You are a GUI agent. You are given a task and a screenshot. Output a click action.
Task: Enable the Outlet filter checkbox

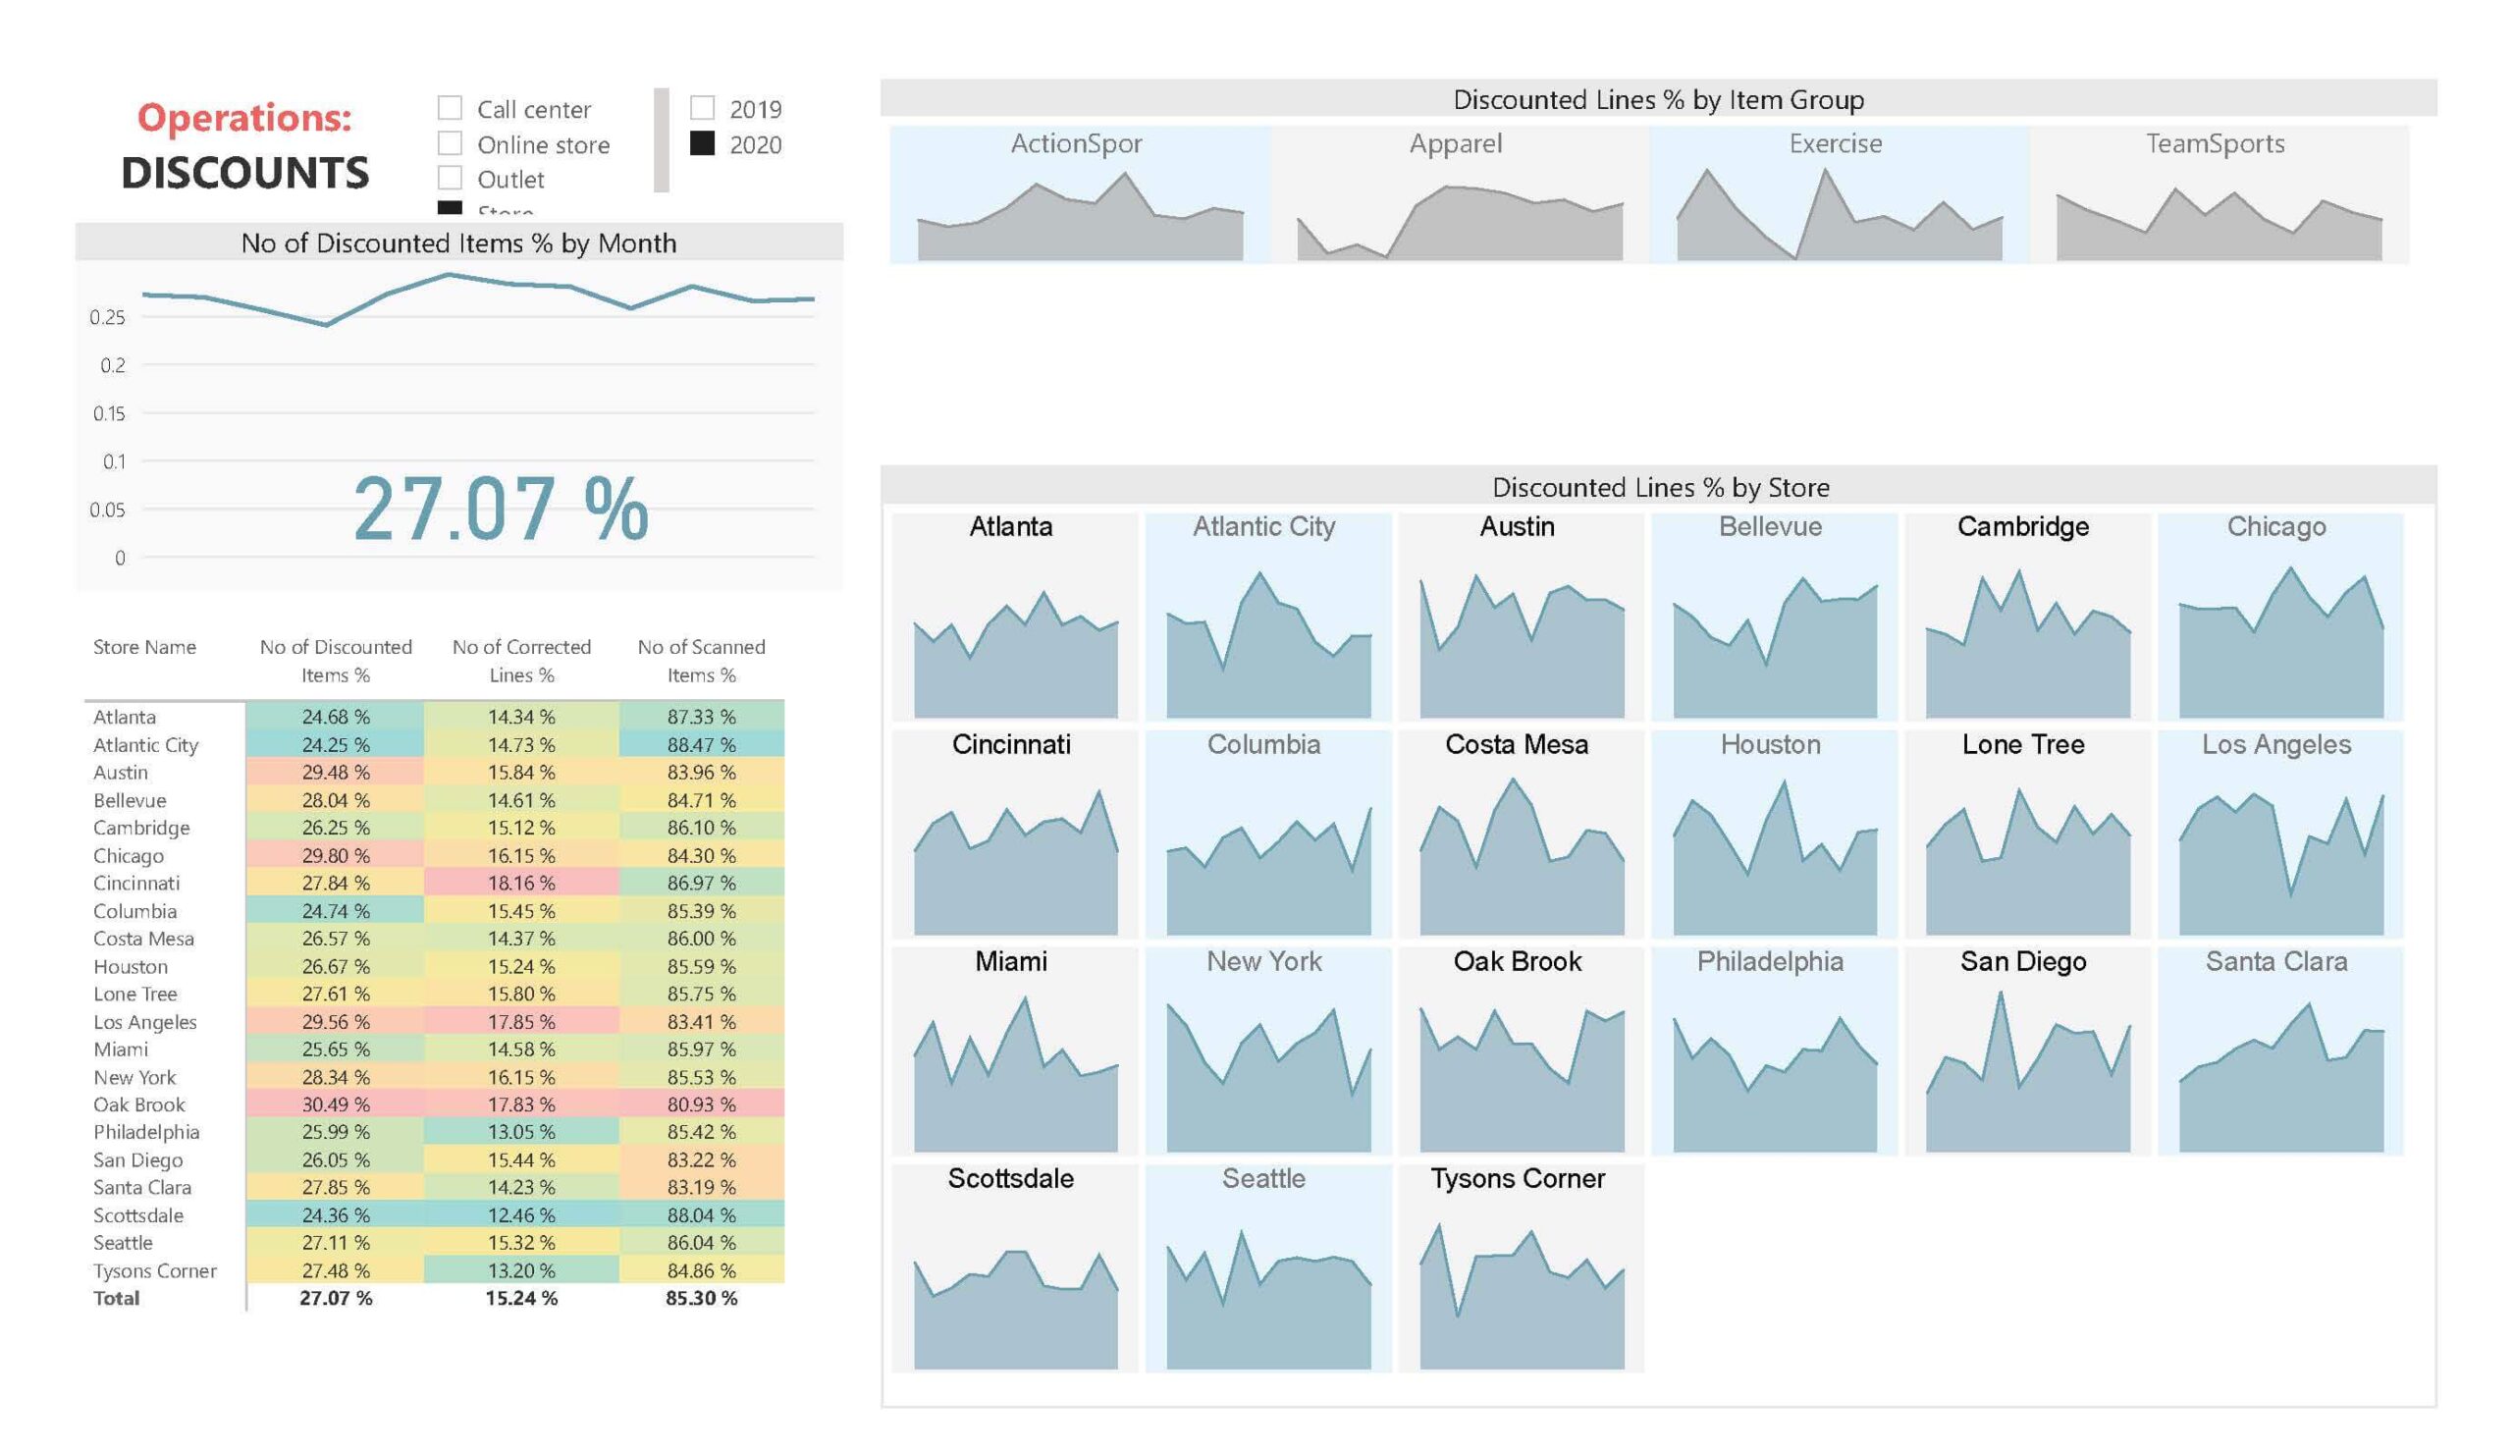click(450, 179)
